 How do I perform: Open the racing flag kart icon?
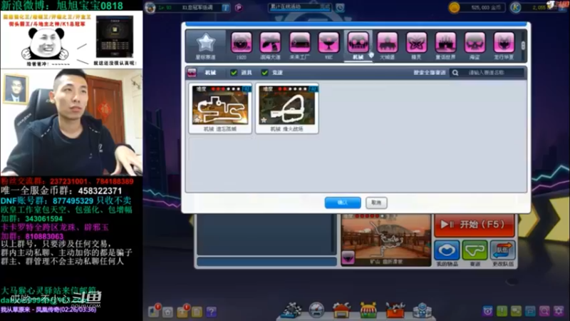pos(291,310)
